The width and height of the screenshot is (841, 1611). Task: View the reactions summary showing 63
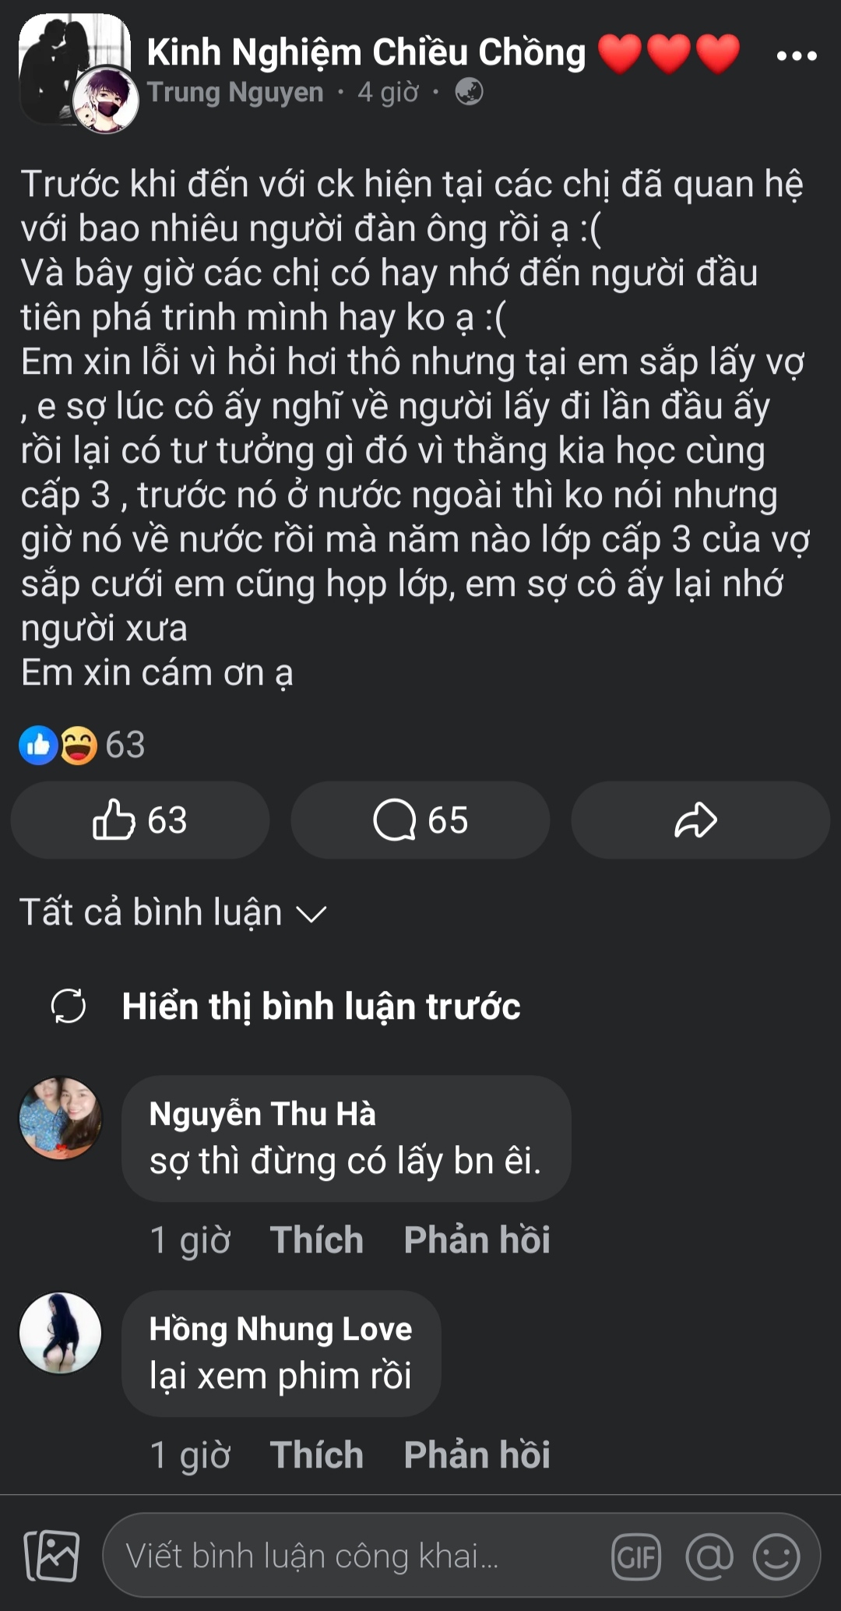pos(83,745)
